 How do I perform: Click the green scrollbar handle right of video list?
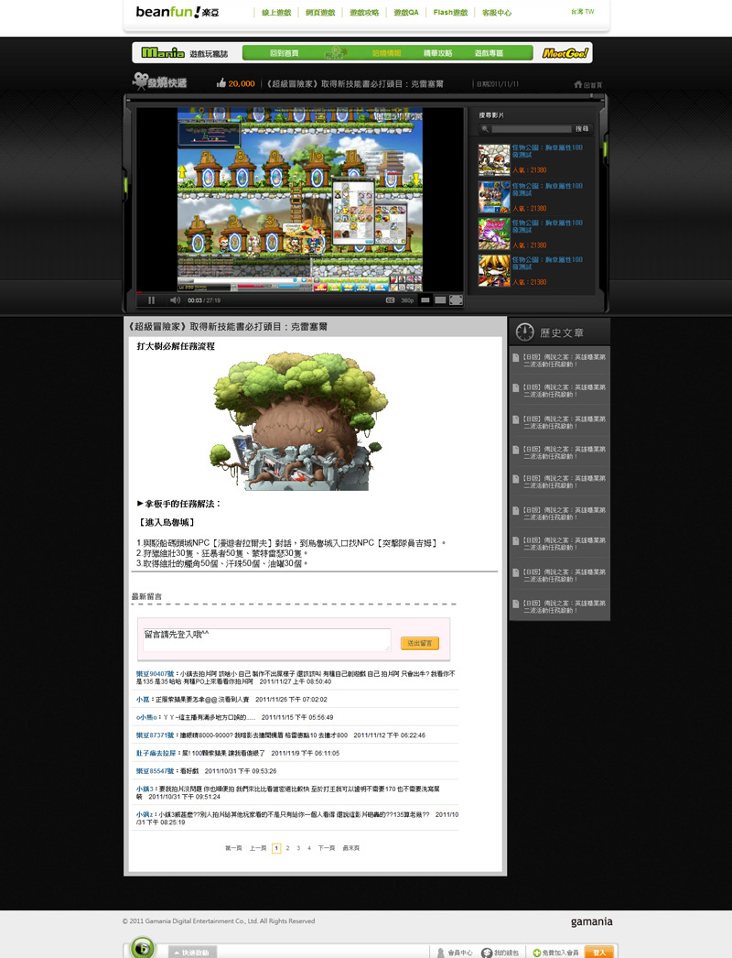coord(605,151)
